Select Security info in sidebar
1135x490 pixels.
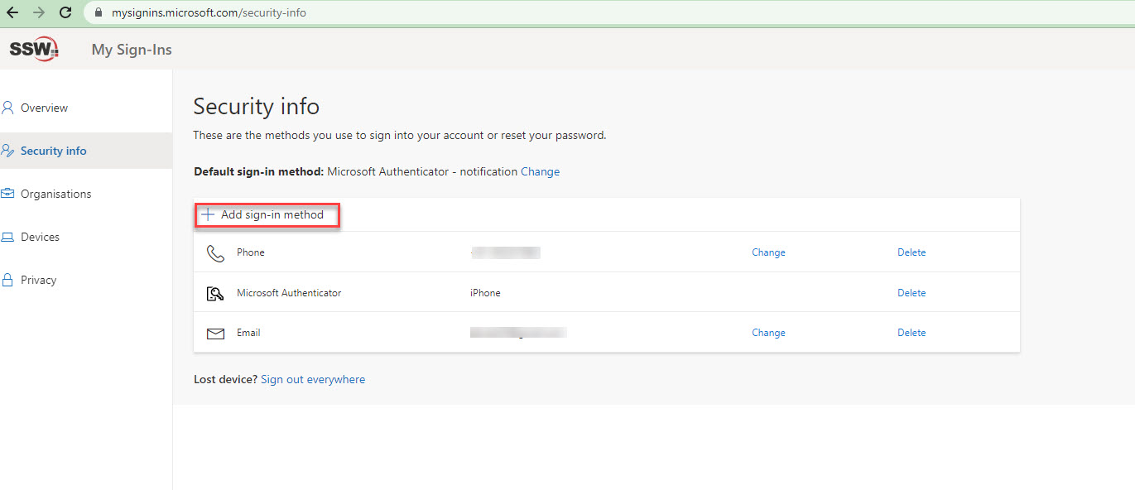tap(86, 151)
